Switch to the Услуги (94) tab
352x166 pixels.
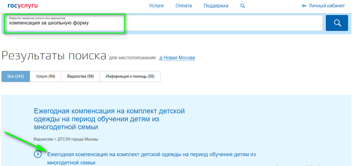(x=45, y=77)
